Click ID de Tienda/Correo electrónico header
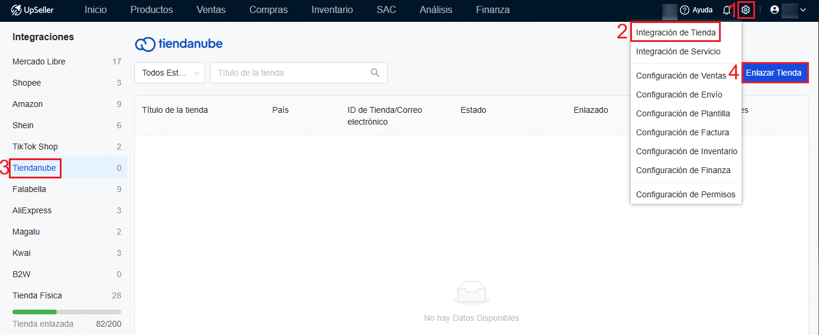The width and height of the screenshot is (819, 335). tap(385, 116)
